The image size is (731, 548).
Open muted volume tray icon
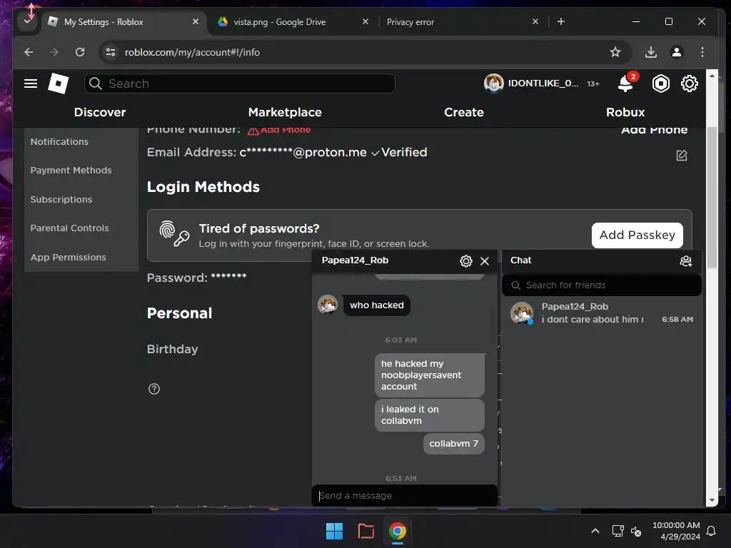(636, 531)
